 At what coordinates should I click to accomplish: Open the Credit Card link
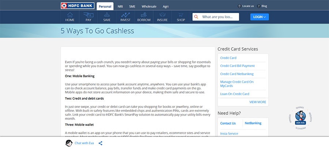coord(228,58)
